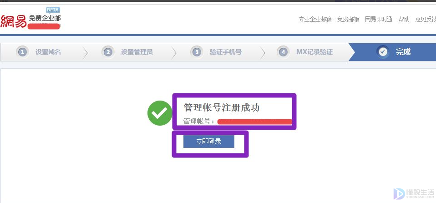This screenshot has height=203, width=436.
Task: Click the 立即登录 button
Action: tap(209, 142)
